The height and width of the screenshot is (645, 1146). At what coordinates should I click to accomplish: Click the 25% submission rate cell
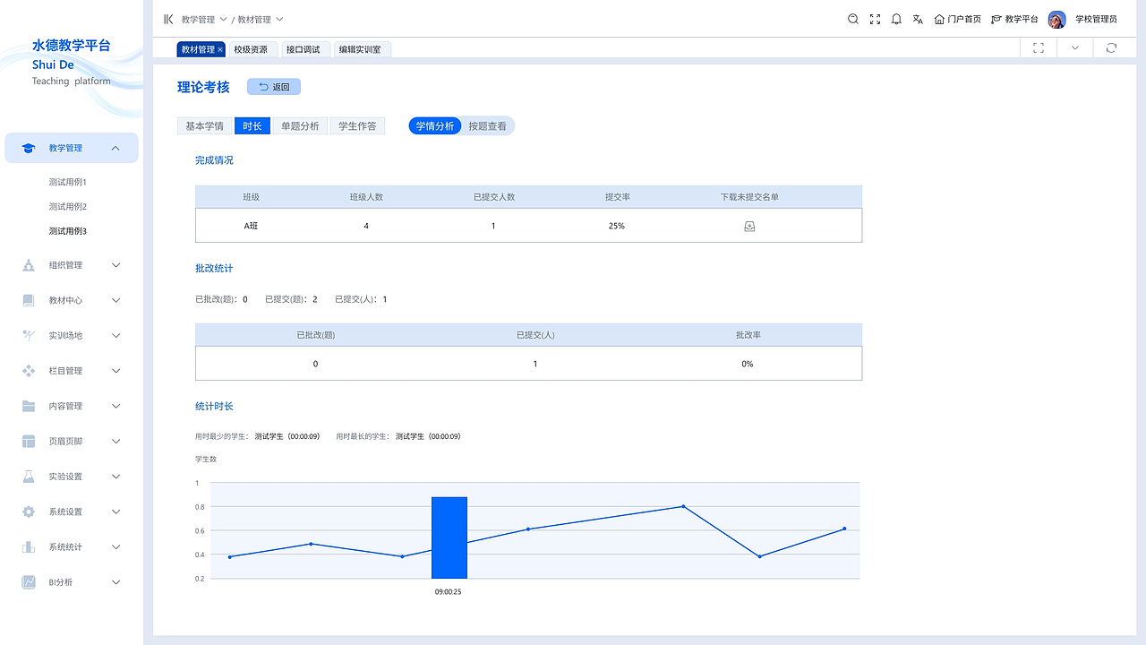coord(617,226)
